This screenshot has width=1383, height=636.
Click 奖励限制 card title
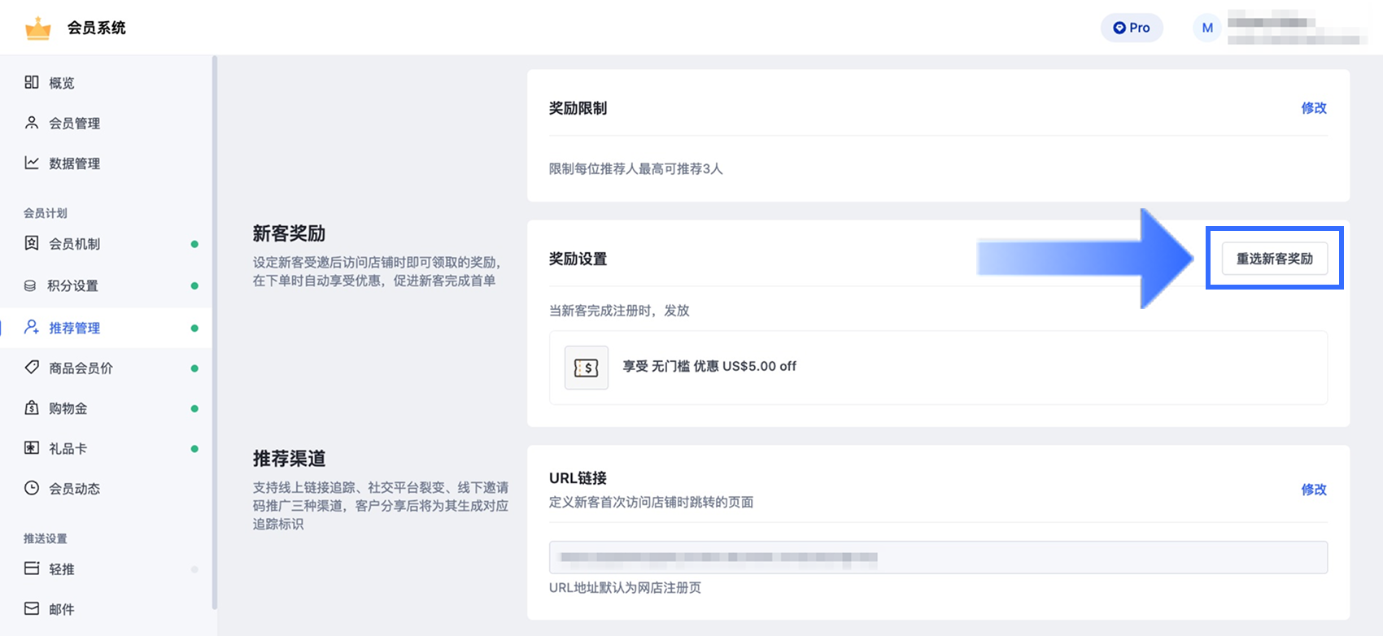tap(578, 108)
